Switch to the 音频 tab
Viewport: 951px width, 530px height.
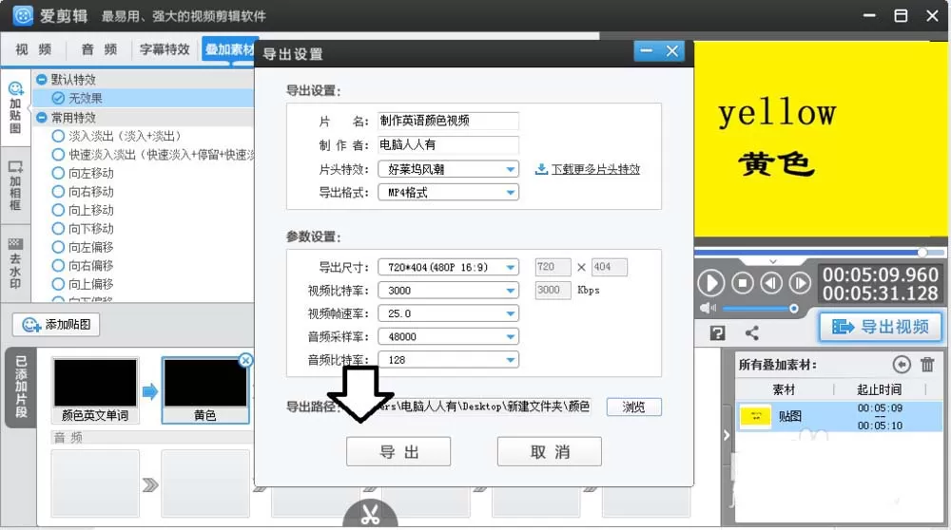point(99,49)
